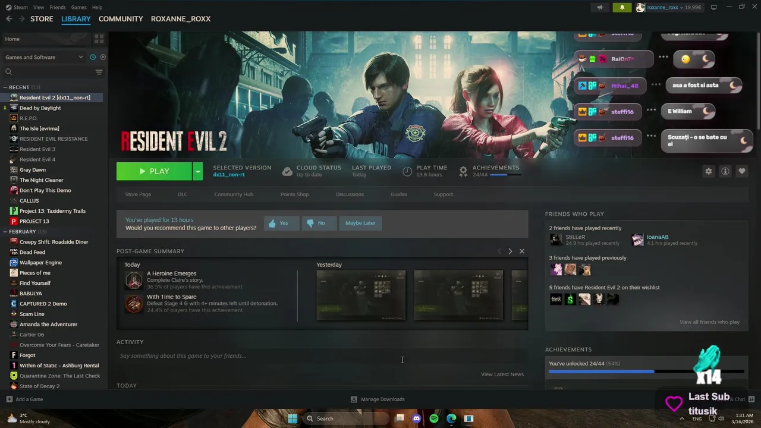Viewport: 761px width, 428px height.
Task: Click the cloud status icon
Action: coord(287,171)
